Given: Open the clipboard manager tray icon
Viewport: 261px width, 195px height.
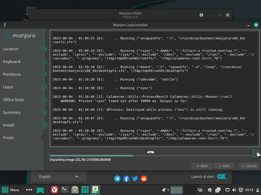Looking at the screenshot, I should coord(218,190).
